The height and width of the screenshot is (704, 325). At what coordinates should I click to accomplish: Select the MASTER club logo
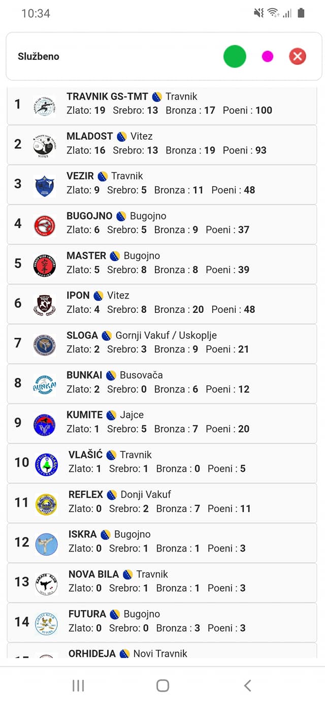45,265
